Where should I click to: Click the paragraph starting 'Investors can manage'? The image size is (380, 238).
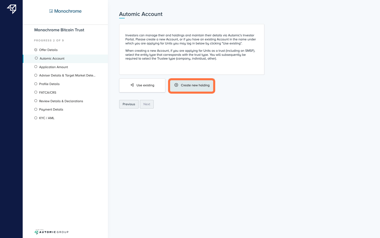pyautogui.click(x=191, y=39)
